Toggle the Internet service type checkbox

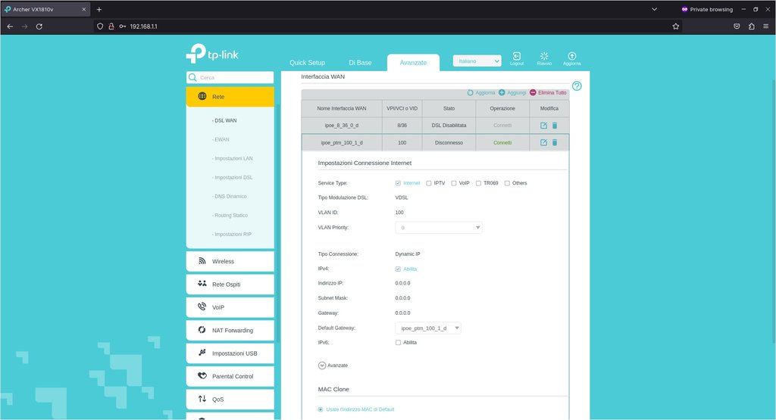pyautogui.click(x=398, y=183)
